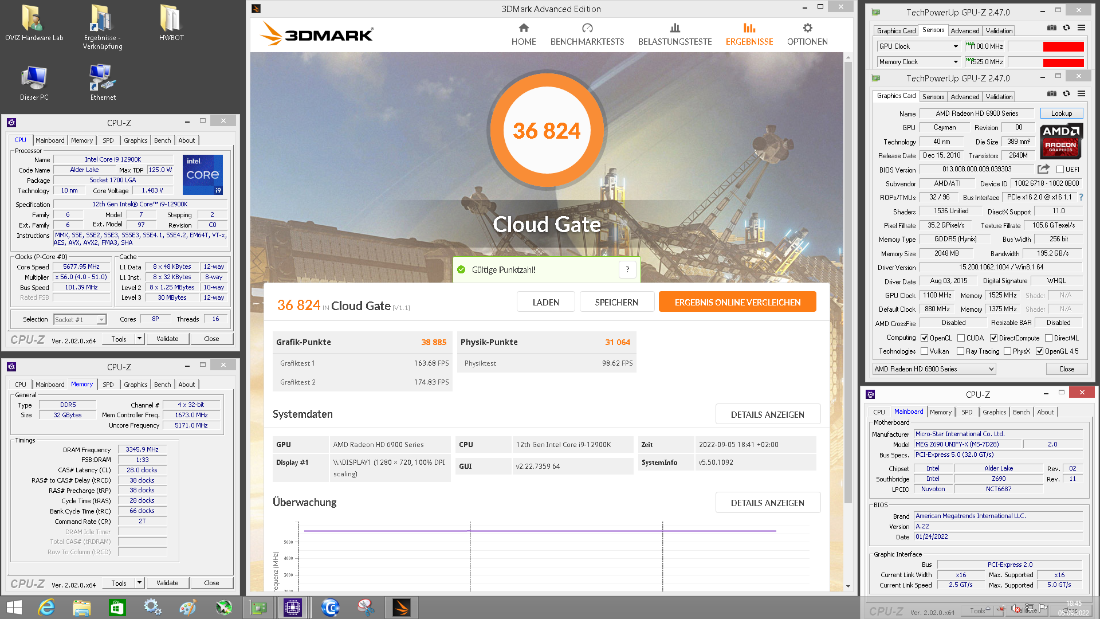Toggle the UEFI checkbox in GPU-Z
Screen dimensions: 1100x619
pos(1060,170)
